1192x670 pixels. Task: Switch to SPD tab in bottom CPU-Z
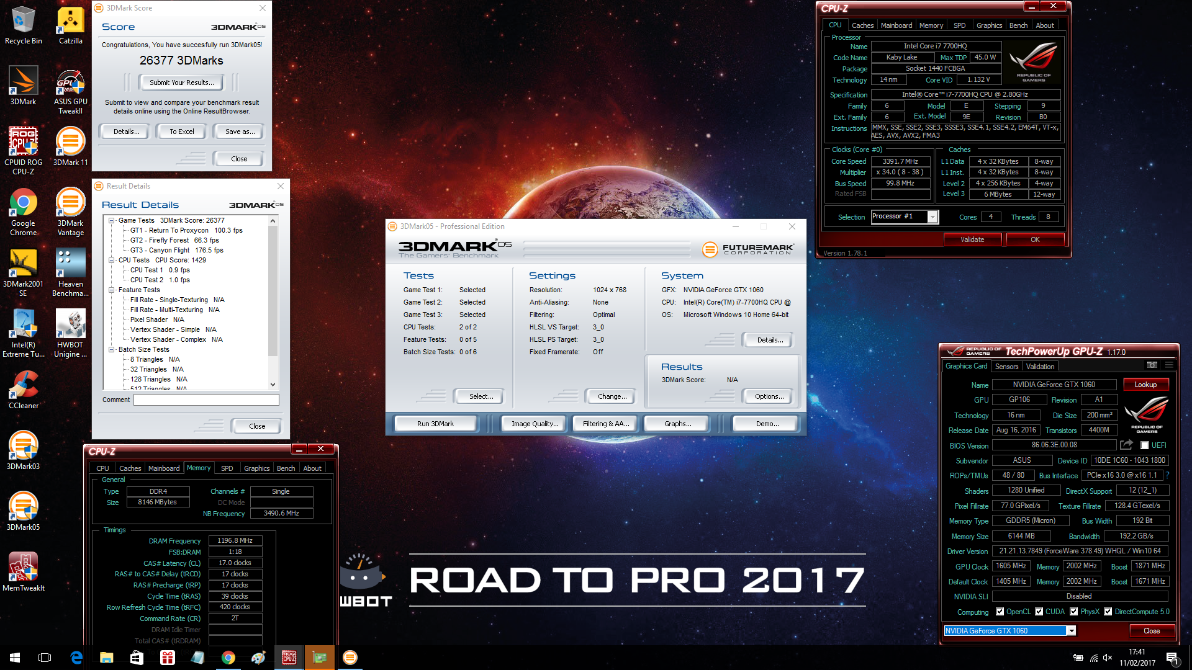click(227, 468)
